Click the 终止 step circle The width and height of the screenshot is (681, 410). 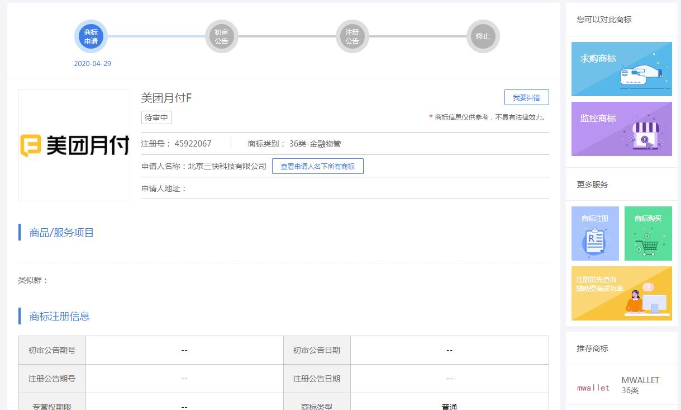(x=483, y=36)
